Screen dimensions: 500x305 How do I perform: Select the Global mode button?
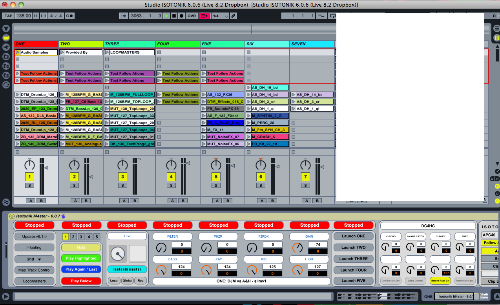(127, 280)
